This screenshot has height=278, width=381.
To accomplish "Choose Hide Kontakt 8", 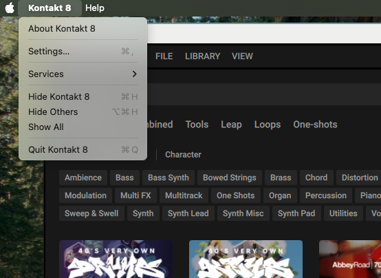I will [83, 96].
